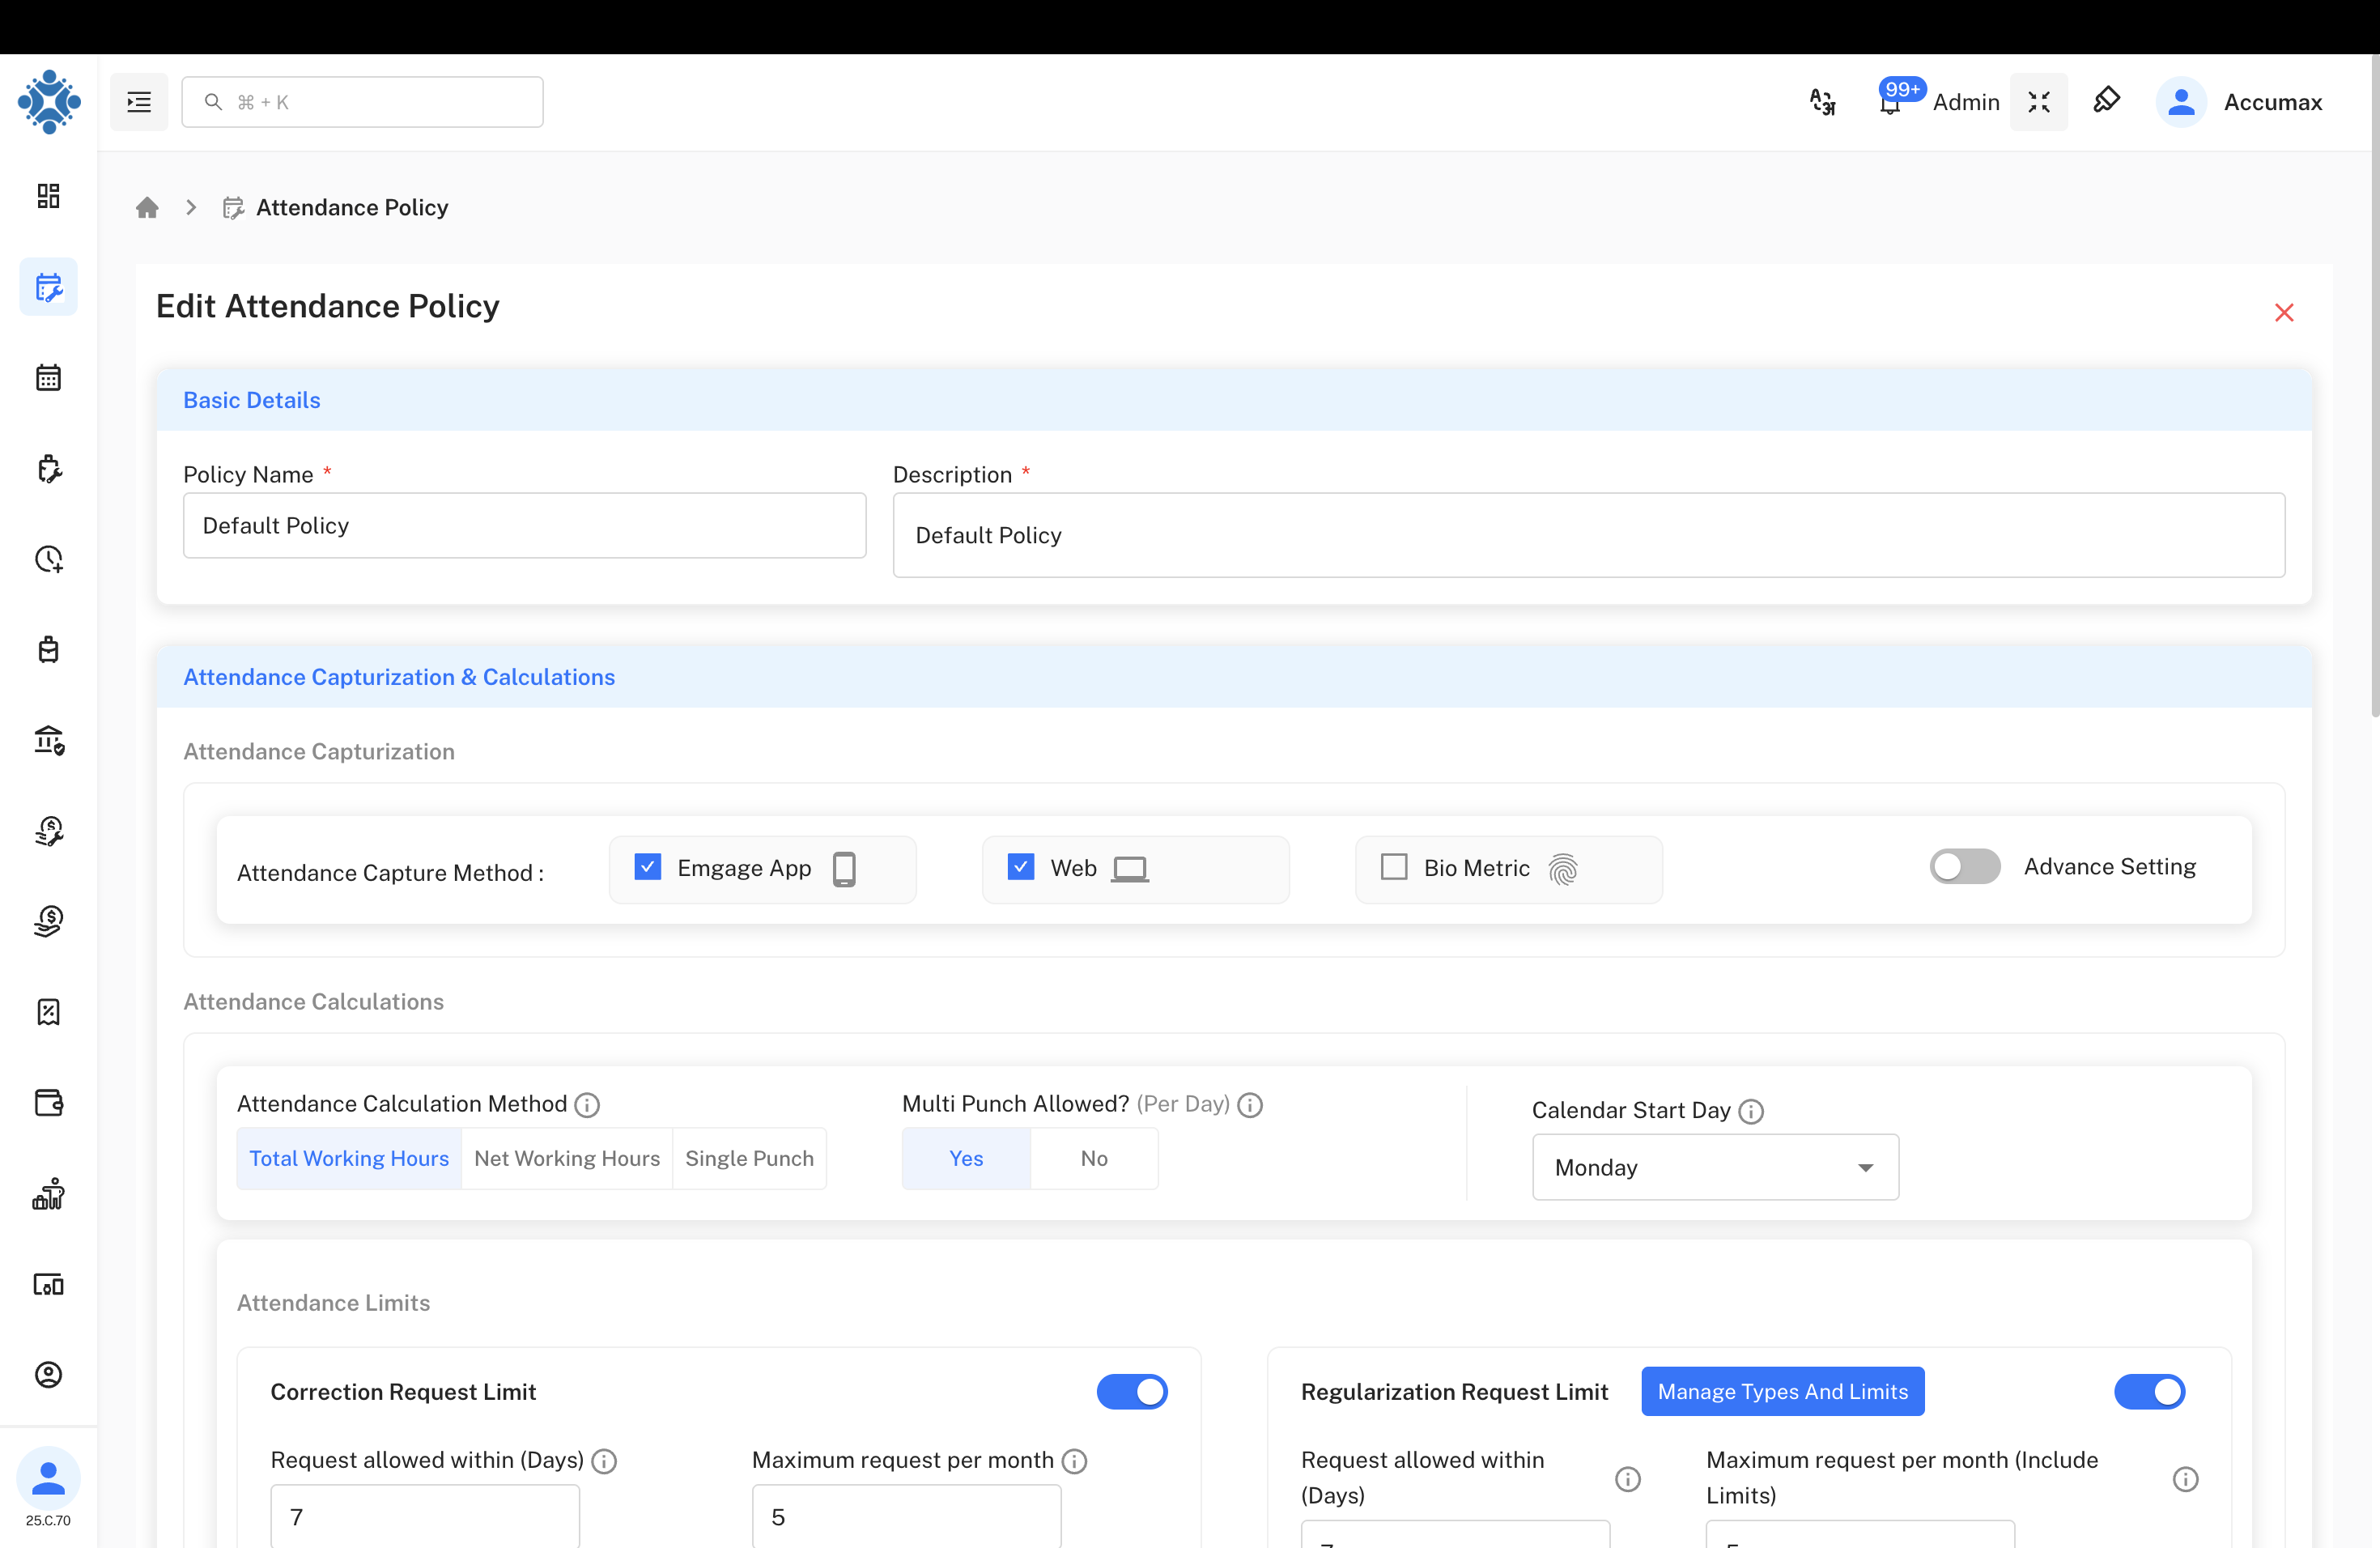Click Manage Types And Limits button

point(1782,1391)
